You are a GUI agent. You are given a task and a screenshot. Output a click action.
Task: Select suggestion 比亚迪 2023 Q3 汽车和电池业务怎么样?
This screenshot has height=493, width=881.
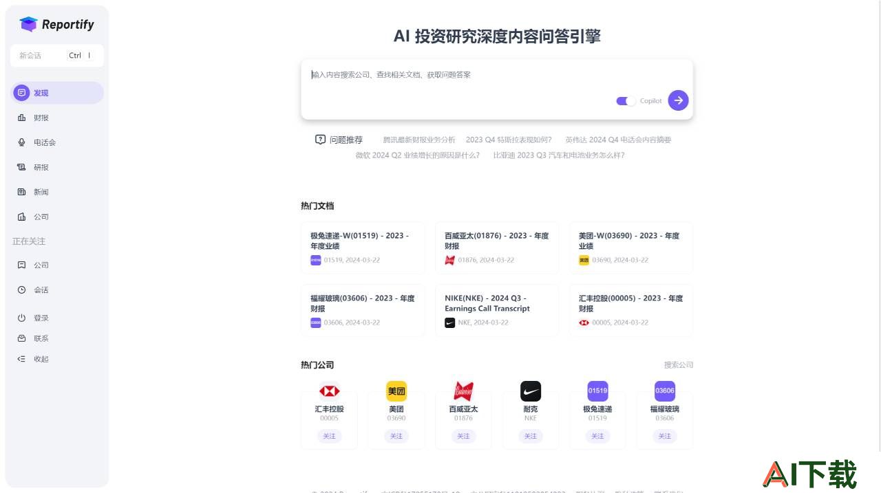(559, 155)
